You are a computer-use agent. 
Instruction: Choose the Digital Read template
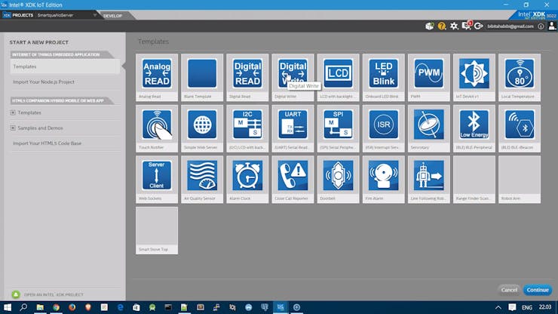(247, 77)
